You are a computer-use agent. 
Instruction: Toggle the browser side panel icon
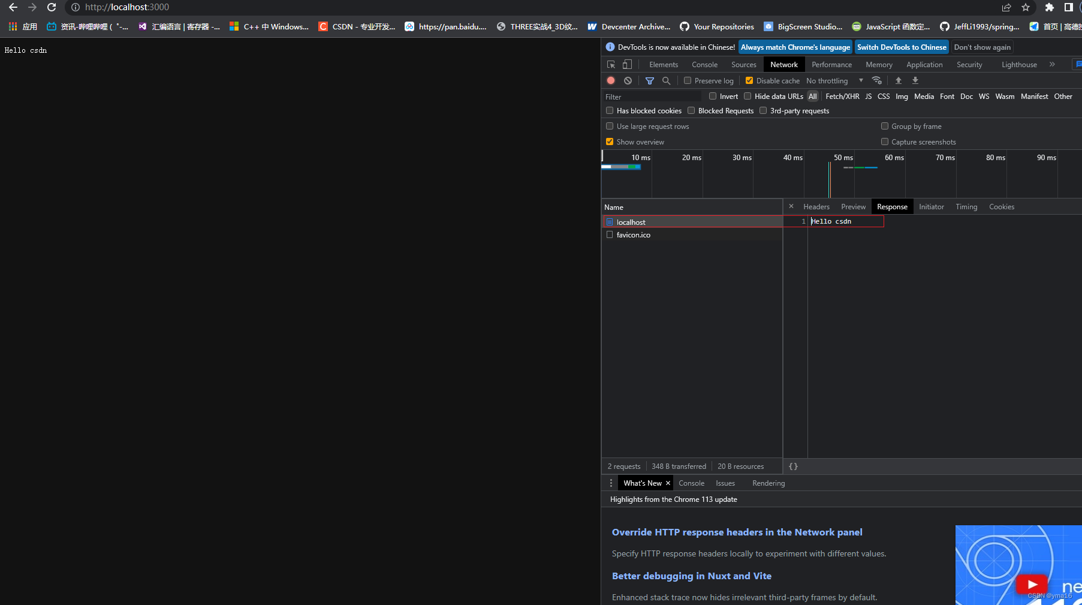click(x=1068, y=7)
